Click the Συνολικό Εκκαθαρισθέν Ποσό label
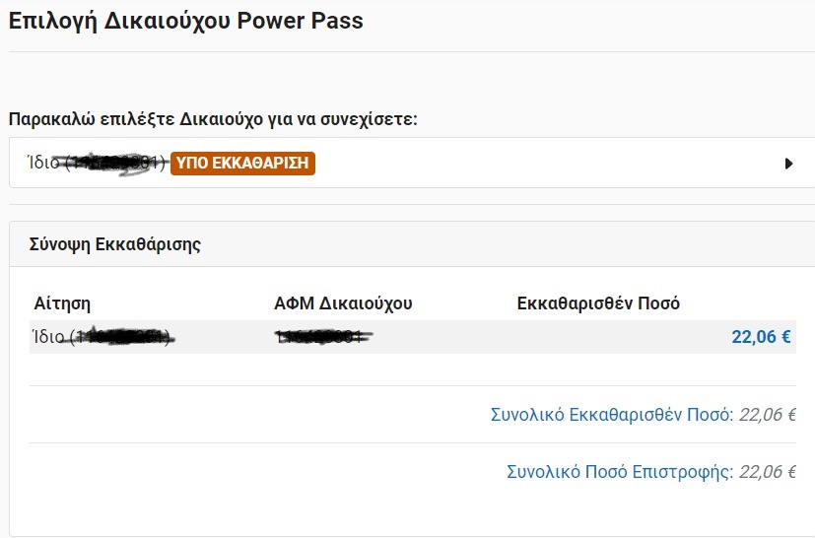 (x=612, y=415)
